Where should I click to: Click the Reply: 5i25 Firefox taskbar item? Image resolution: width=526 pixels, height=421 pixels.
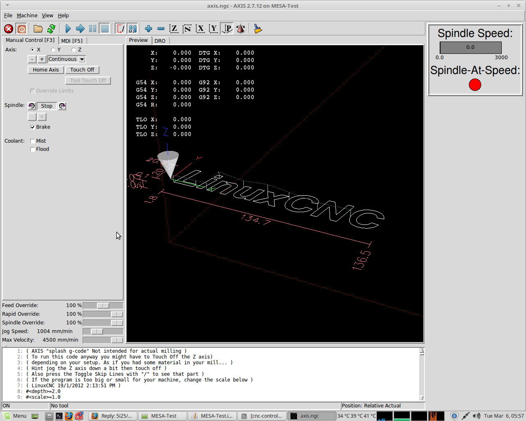[113, 416]
